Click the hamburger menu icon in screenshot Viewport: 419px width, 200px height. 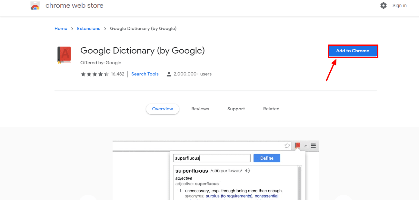tap(313, 145)
